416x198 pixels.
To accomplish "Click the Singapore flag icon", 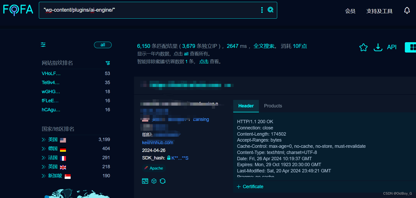I will pyautogui.click(x=68, y=176).
